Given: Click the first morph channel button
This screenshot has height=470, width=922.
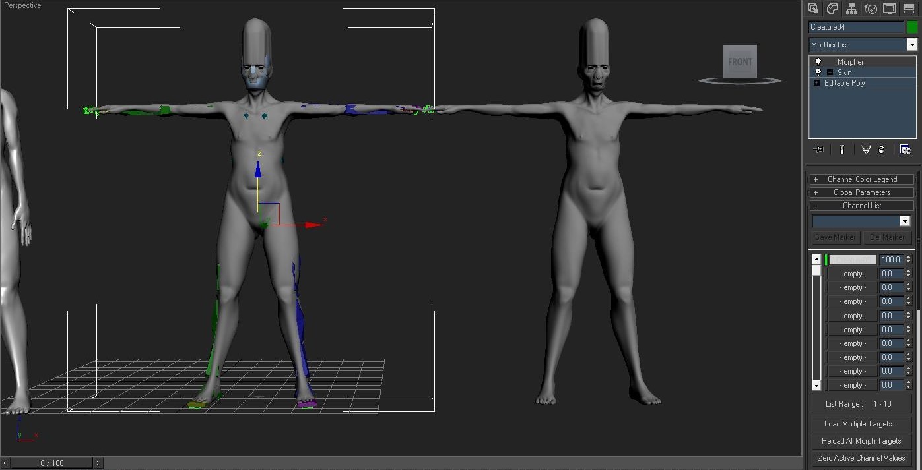Looking at the screenshot, I should click(x=853, y=260).
